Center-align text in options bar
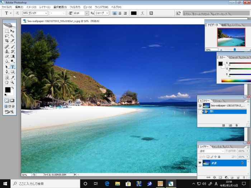This screenshot has height=188, width=251. [120, 13]
